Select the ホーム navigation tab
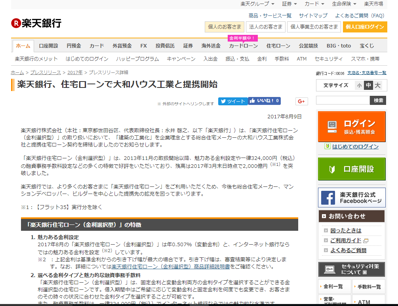This screenshot has width=398, height=306. pos(23,46)
